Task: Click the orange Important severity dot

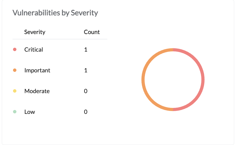Action: point(15,70)
